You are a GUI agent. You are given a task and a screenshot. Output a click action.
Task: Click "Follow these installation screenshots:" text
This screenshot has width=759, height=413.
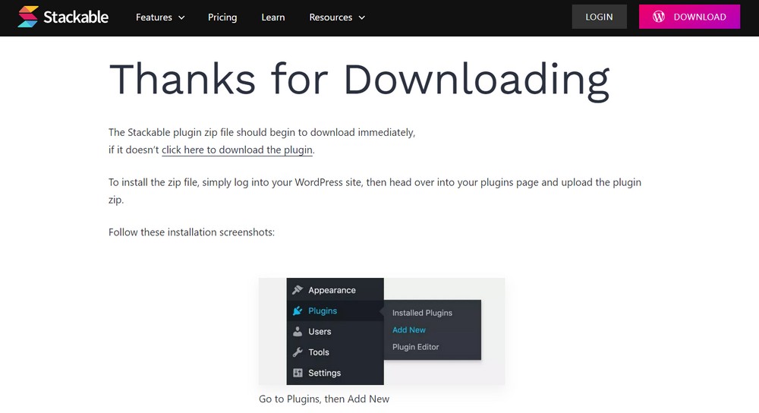(191, 232)
